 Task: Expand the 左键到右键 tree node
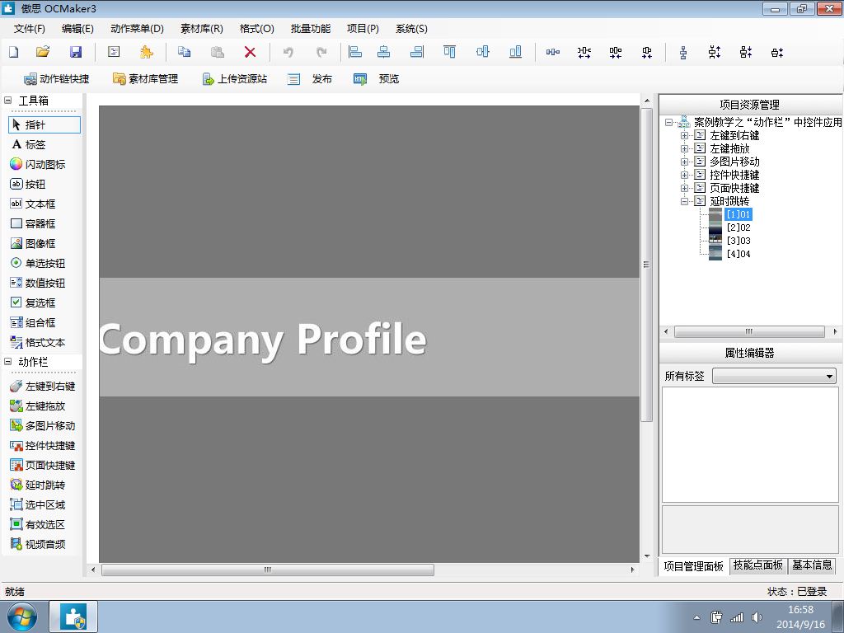684,136
